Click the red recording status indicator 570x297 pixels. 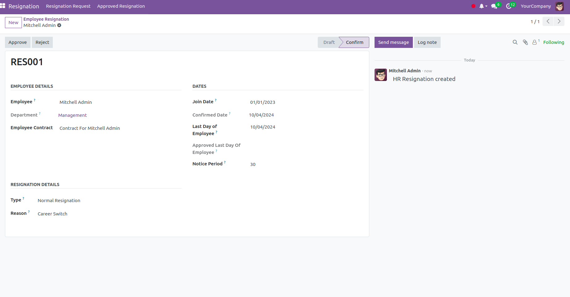(x=473, y=6)
